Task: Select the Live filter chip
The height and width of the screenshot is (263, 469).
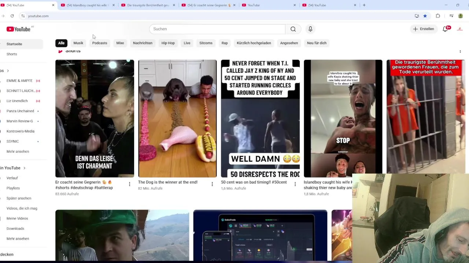Action: (187, 43)
